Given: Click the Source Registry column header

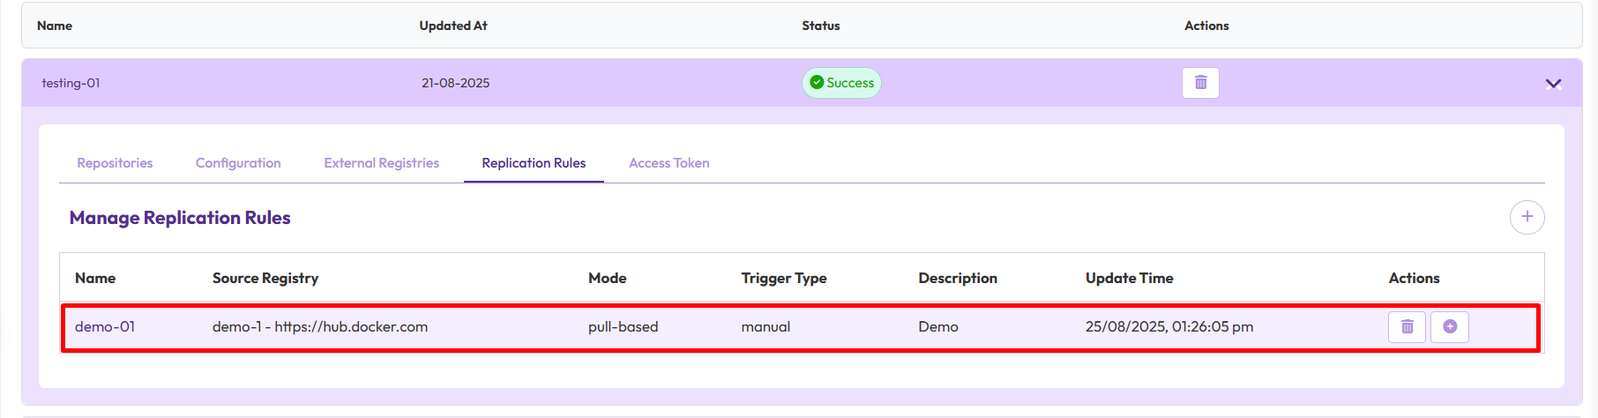Looking at the screenshot, I should tap(265, 279).
